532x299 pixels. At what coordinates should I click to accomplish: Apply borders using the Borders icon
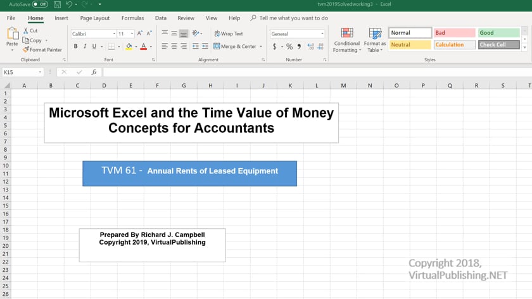tap(111, 46)
